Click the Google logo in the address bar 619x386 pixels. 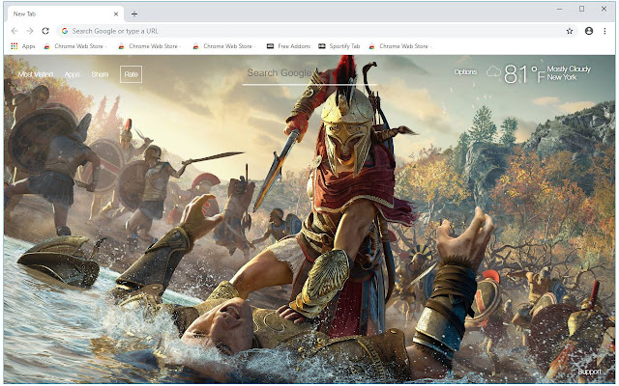pos(65,31)
